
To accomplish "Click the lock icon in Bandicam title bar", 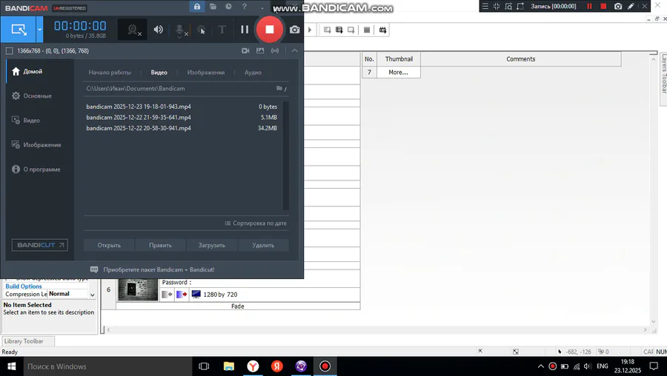I will (196, 7).
